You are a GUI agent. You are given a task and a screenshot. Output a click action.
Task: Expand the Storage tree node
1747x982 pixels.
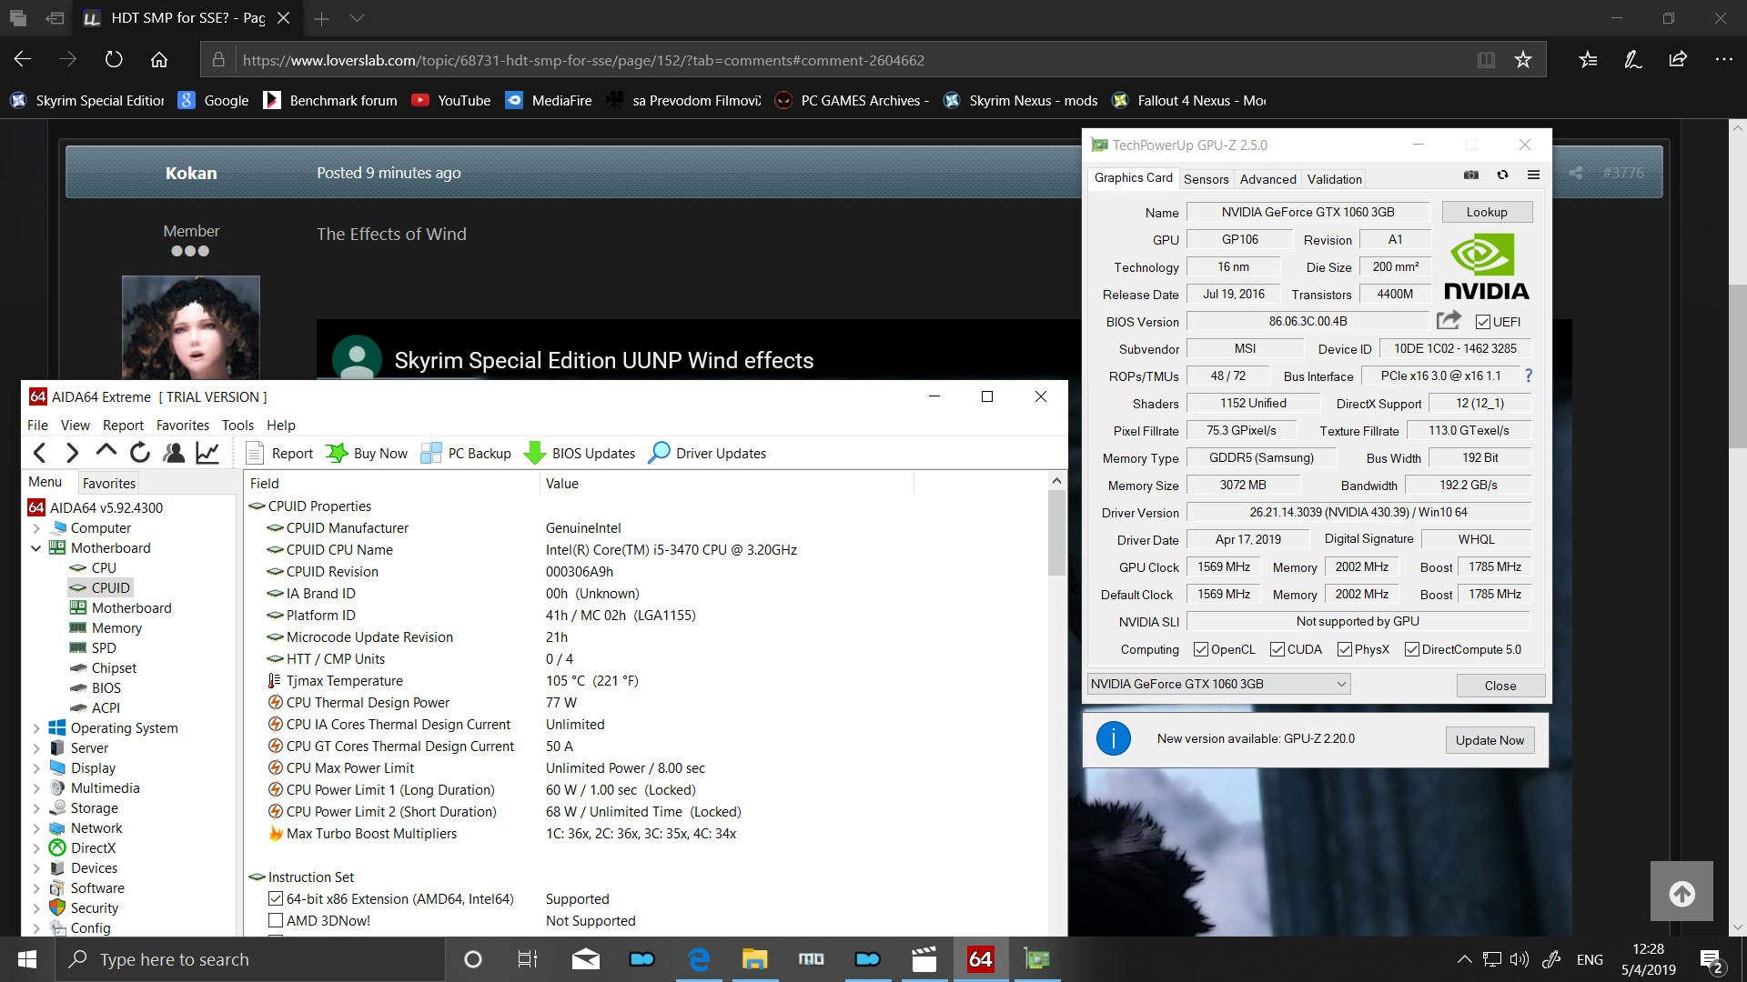click(36, 808)
